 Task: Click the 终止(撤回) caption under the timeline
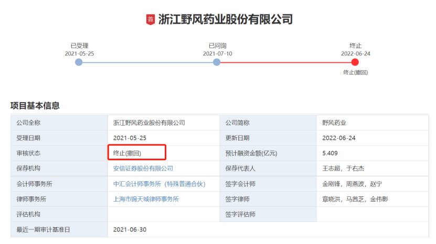pyautogui.click(x=355, y=72)
